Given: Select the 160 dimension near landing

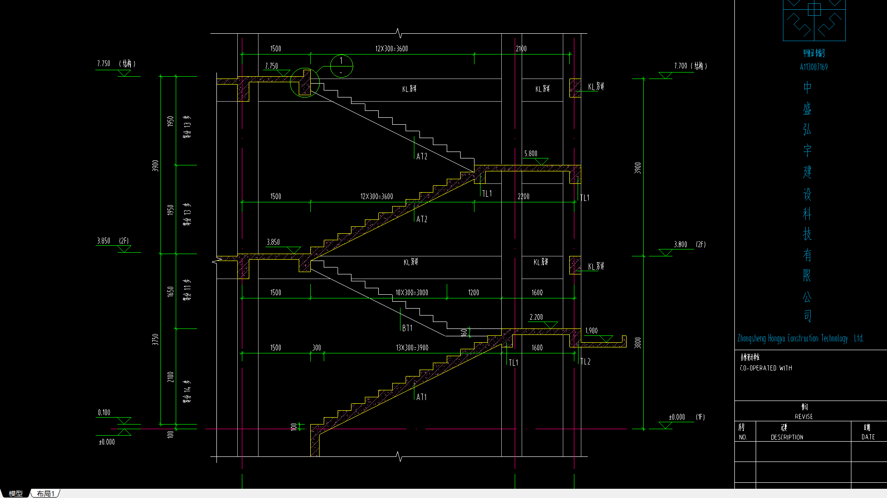Looking at the screenshot, I should [464, 333].
